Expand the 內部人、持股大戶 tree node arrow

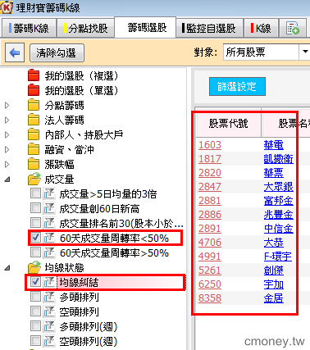tap(7, 134)
